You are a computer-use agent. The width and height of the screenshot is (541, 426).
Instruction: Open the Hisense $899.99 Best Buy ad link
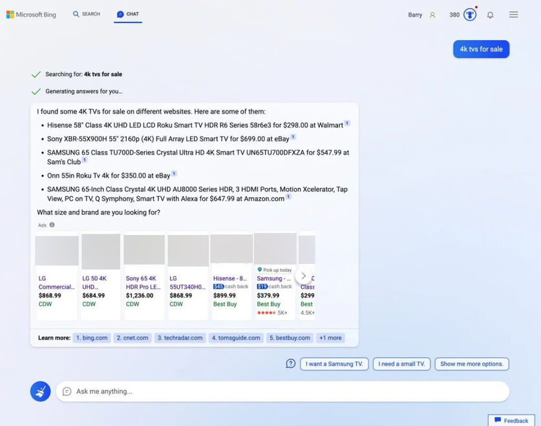click(230, 278)
